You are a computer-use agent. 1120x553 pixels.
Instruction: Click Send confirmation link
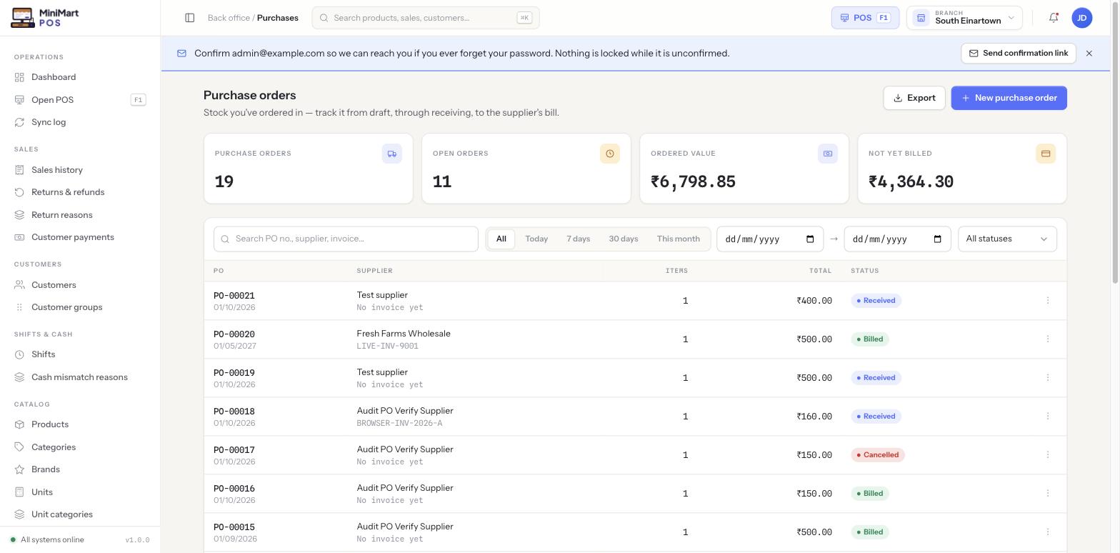[1019, 54]
